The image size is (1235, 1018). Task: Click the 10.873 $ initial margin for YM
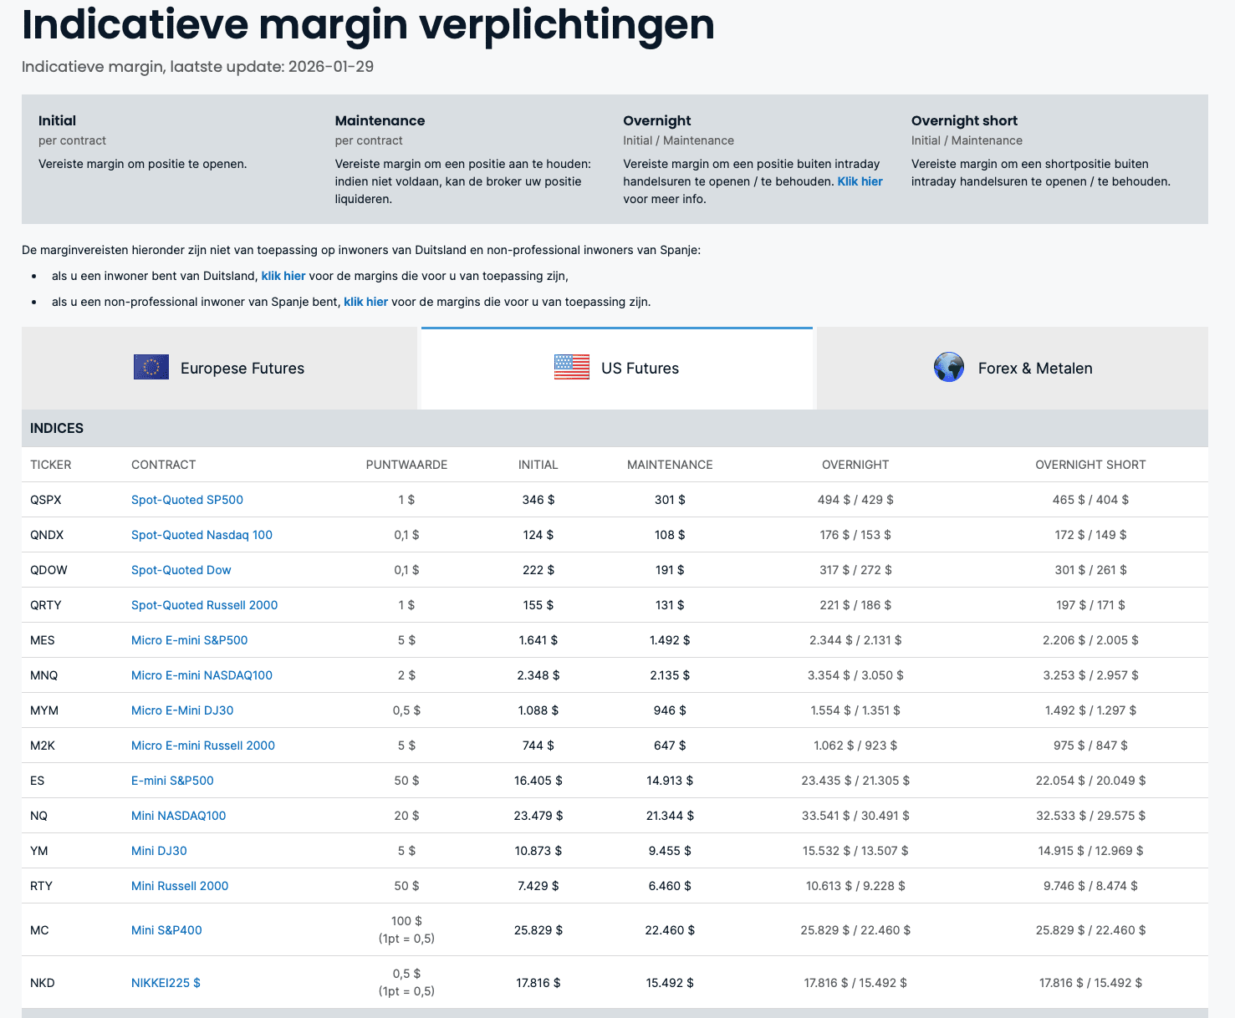[538, 851]
